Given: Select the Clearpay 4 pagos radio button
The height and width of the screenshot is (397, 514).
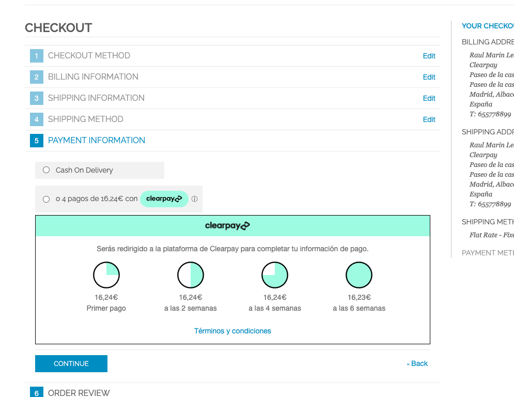Looking at the screenshot, I should tap(46, 199).
